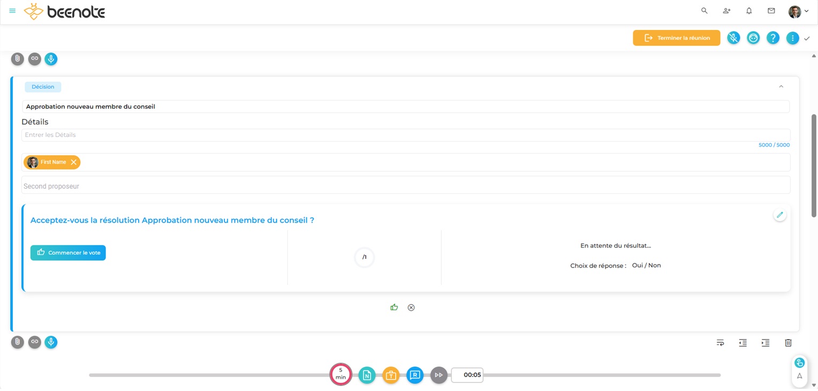
Task: Collapse the Décision card with chevron
Action: click(x=781, y=87)
